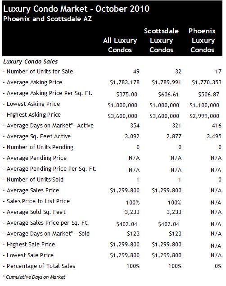Click the Luxury Condo Market October 2010 title
Viewport: 226px width, 286px height.
(x=77, y=9)
